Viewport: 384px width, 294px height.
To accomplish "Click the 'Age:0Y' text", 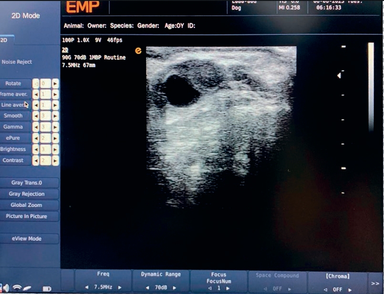I will 174,26.
